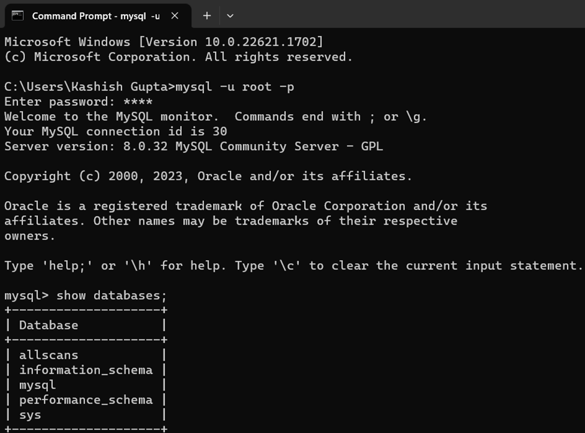This screenshot has width=585, height=433.
Task: Click the 'Welcome to the MySQL monitor' line
Action: pyautogui.click(x=216, y=117)
